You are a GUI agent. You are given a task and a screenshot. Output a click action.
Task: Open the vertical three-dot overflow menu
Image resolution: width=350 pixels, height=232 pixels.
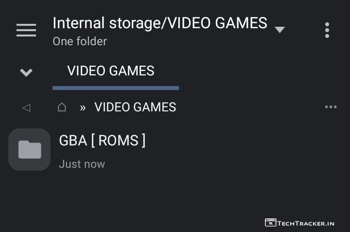click(x=327, y=30)
